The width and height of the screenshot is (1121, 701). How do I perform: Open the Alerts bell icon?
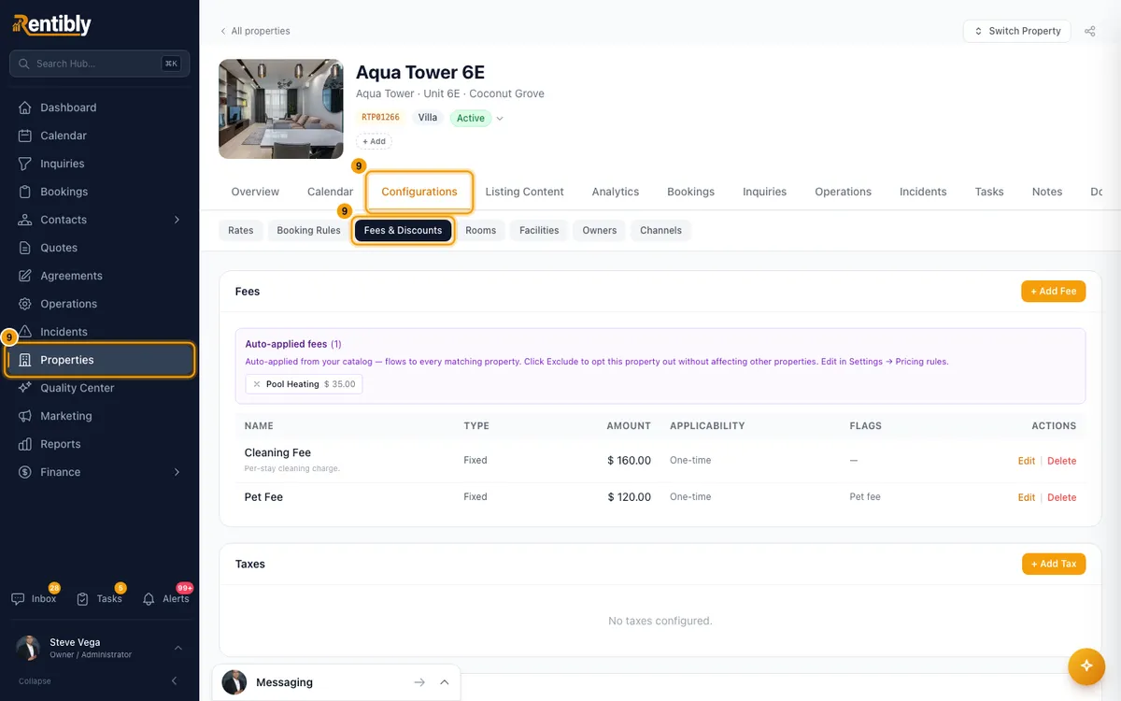(149, 599)
